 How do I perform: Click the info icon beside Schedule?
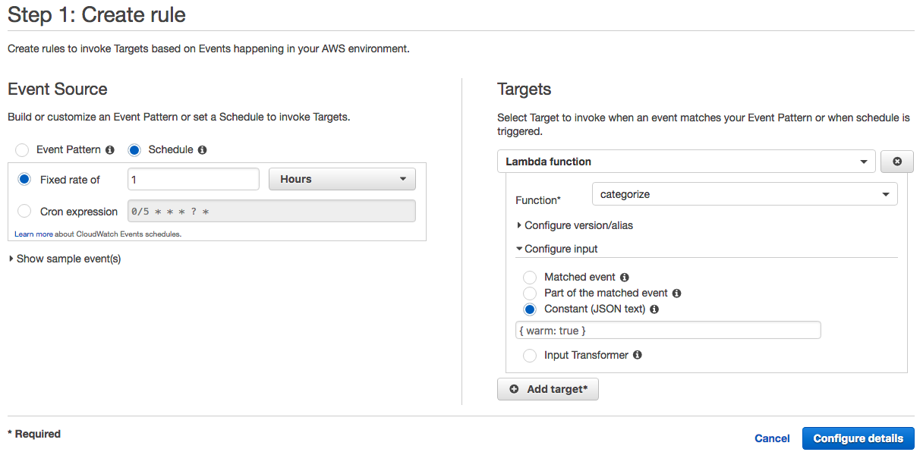(x=201, y=149)
